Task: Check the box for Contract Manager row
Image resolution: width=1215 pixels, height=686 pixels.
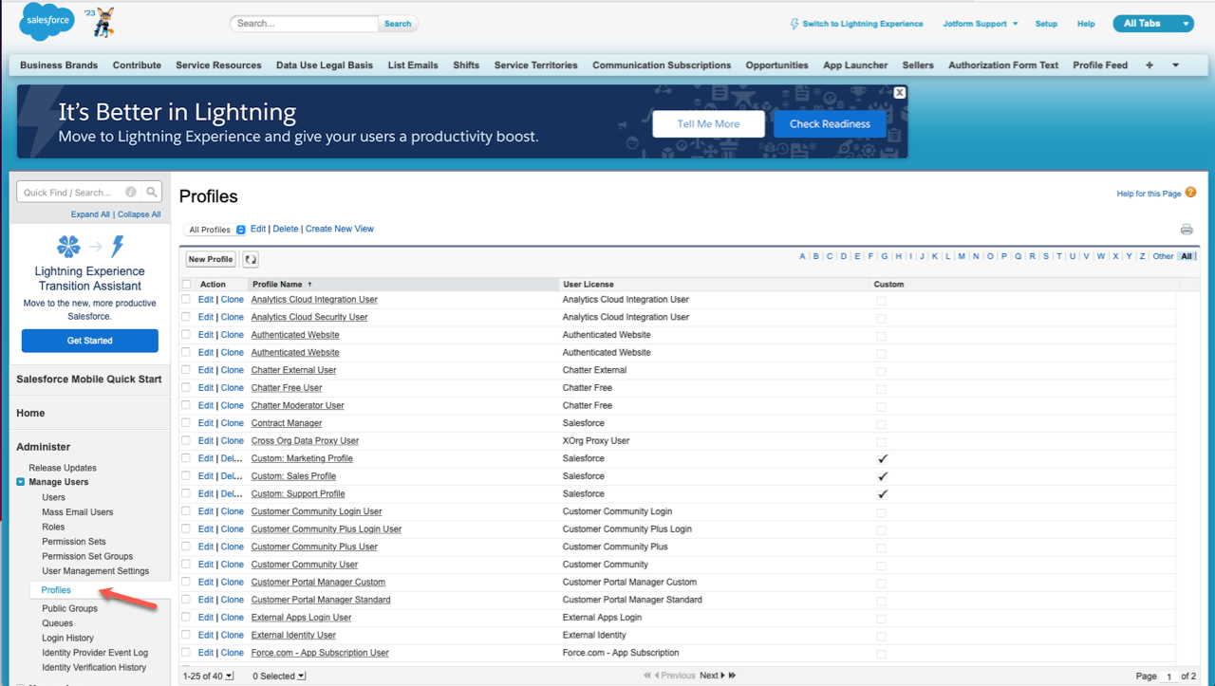Action: tap(186, 423)
